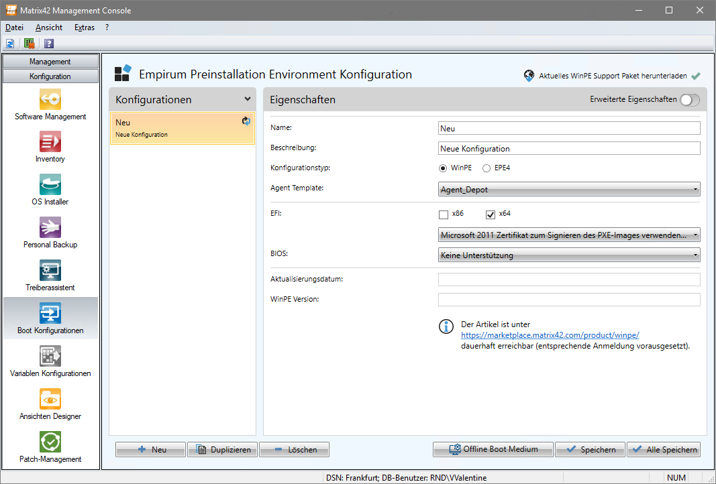
Task: Click the OS Installer icon
Action: [50, 185]
